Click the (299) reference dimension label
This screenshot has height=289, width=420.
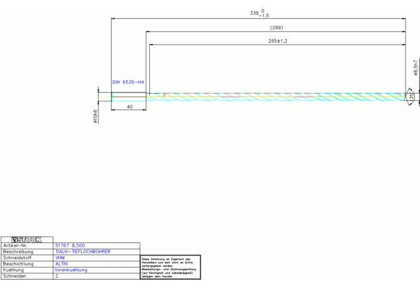276,28
